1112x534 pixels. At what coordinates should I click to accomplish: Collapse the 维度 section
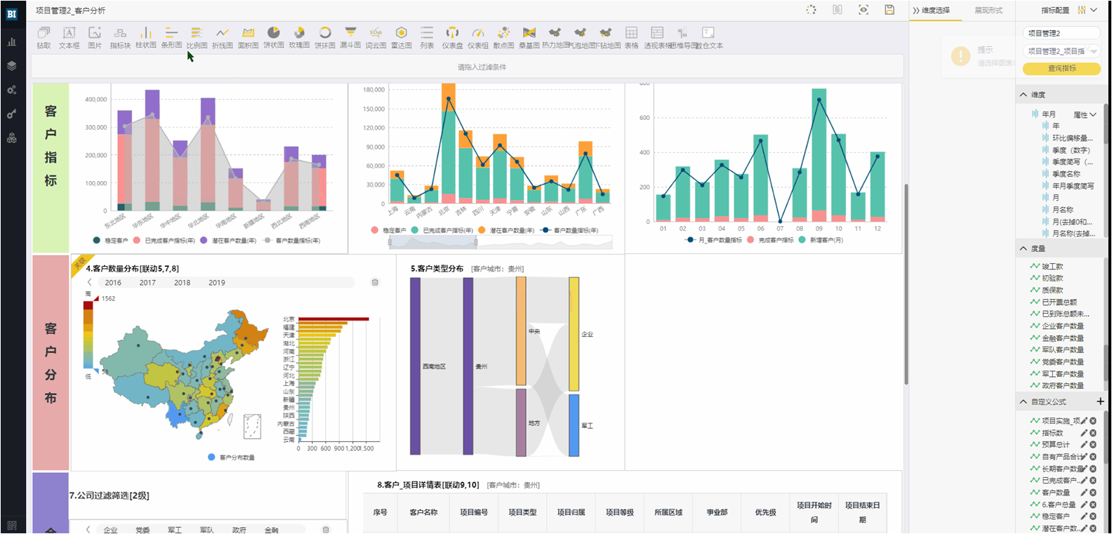(1023, 95)
